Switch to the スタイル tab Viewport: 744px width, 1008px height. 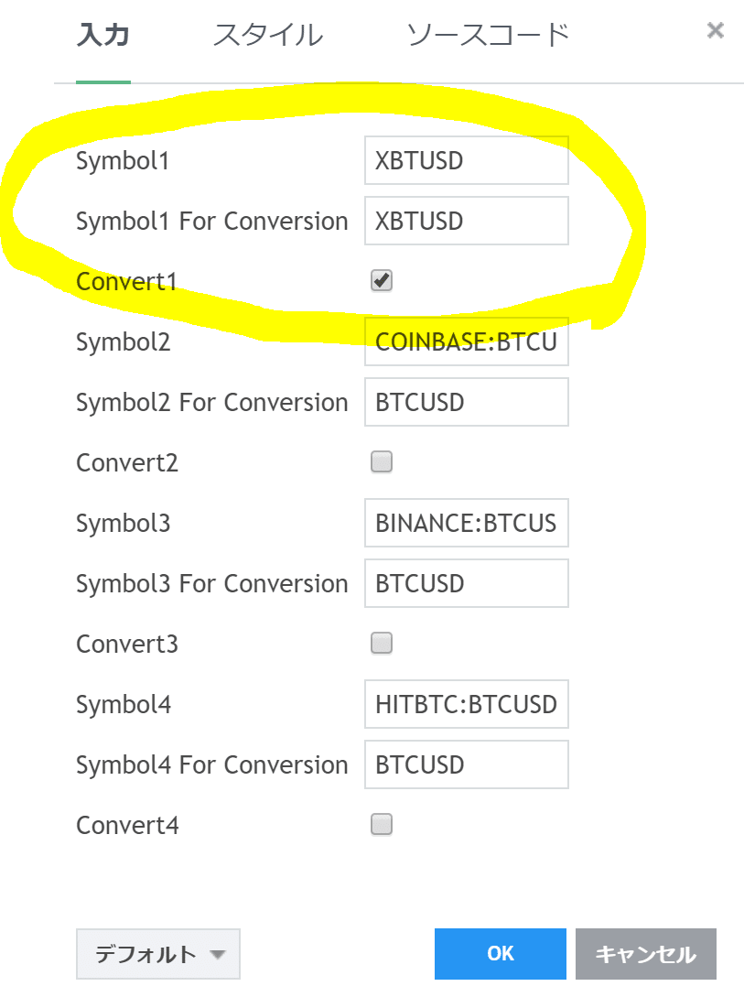click(x=267, y=36)
